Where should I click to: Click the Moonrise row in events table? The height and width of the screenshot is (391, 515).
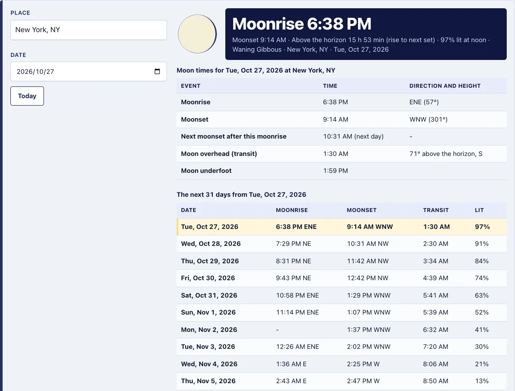click(341, 102)
